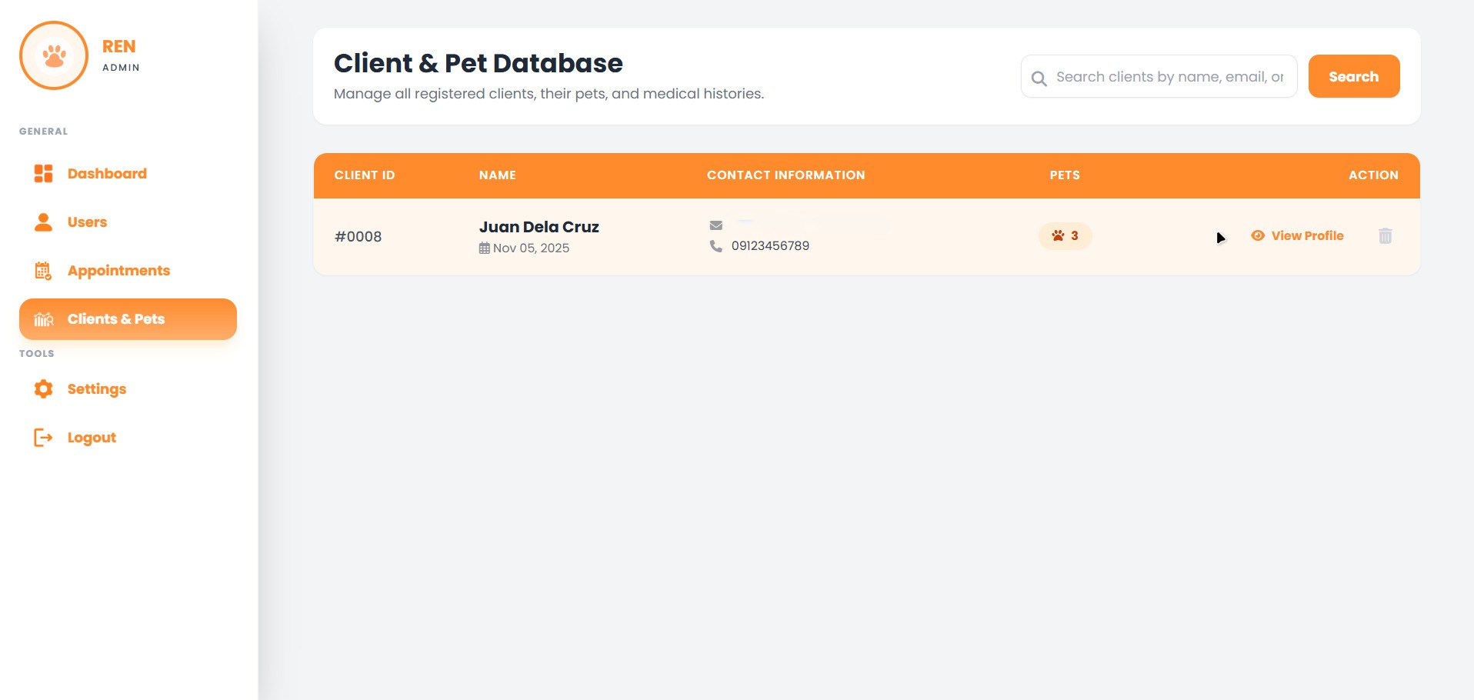1474x700 pixels.
Task: Select Dashboard from the sidebar menu
Action: 107,173
